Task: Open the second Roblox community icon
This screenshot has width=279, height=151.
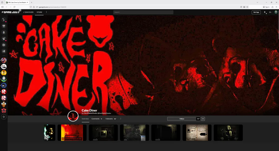Action: (4, 98)
